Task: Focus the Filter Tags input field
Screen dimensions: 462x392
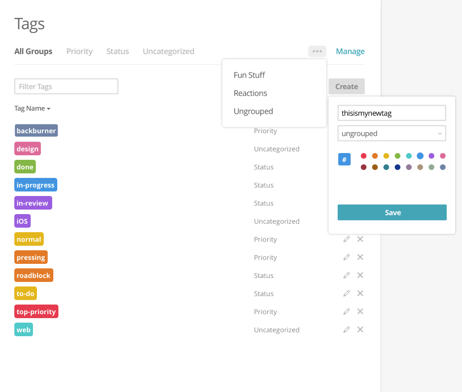Action: (66, 86)
